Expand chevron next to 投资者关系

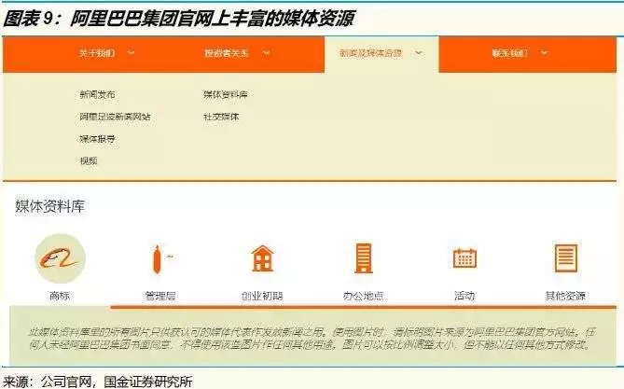point(266,52)
